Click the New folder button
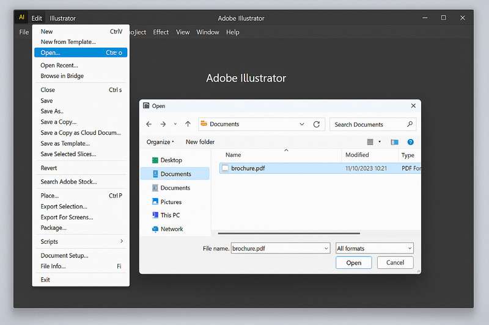This screenshot has width=489, height=325. pyautogui.click(x=200, y=142)
